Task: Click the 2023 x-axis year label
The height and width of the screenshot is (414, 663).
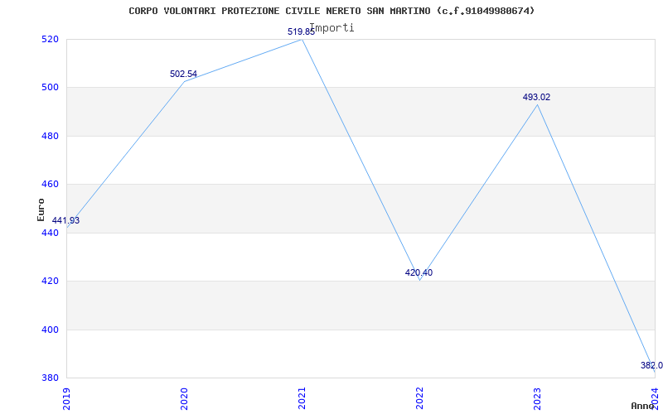Action: [537, 398]
